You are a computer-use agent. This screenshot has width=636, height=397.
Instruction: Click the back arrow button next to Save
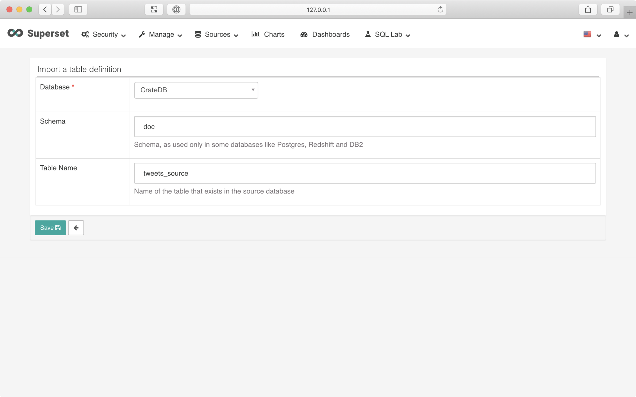(x=76, y=227)
